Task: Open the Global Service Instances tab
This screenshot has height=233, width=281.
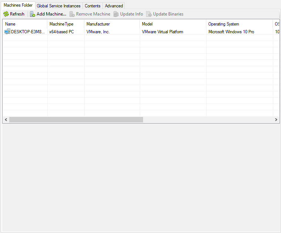Action: coord(58,6)
